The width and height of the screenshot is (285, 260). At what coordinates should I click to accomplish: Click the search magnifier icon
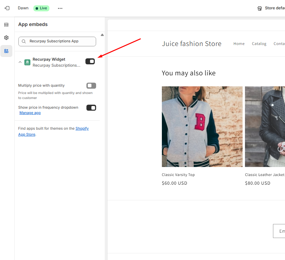click(24, 41)
